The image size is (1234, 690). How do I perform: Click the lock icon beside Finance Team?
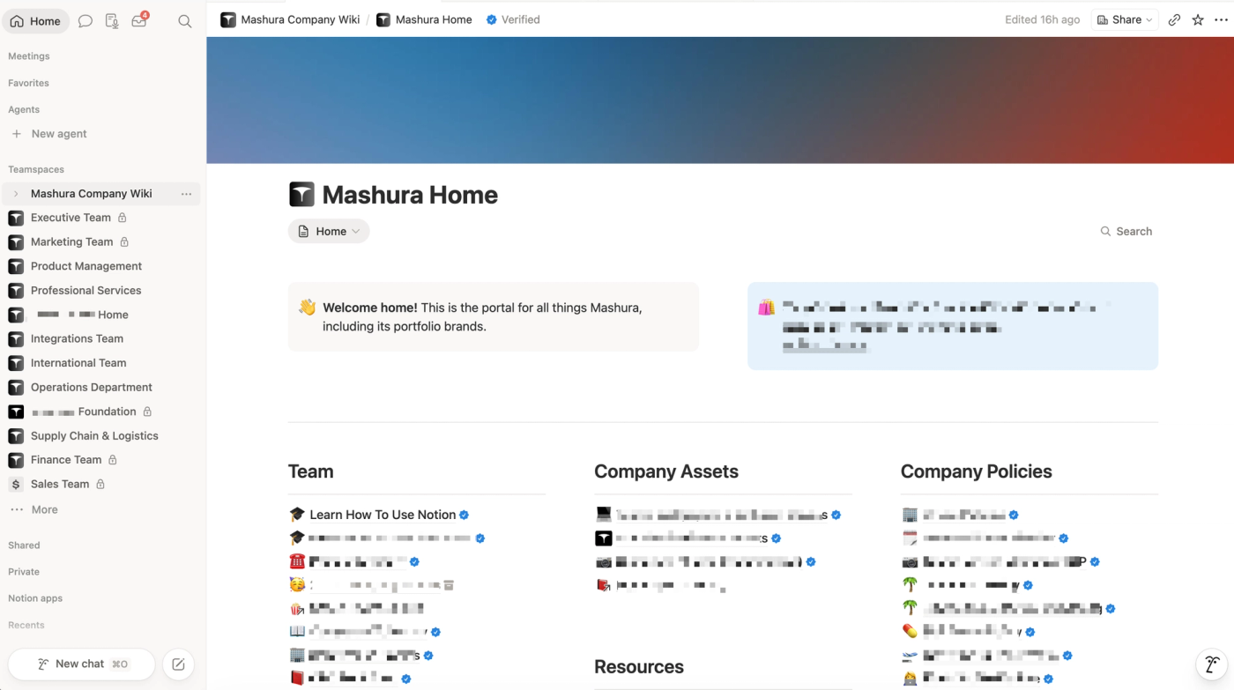(x=113, y=460)
